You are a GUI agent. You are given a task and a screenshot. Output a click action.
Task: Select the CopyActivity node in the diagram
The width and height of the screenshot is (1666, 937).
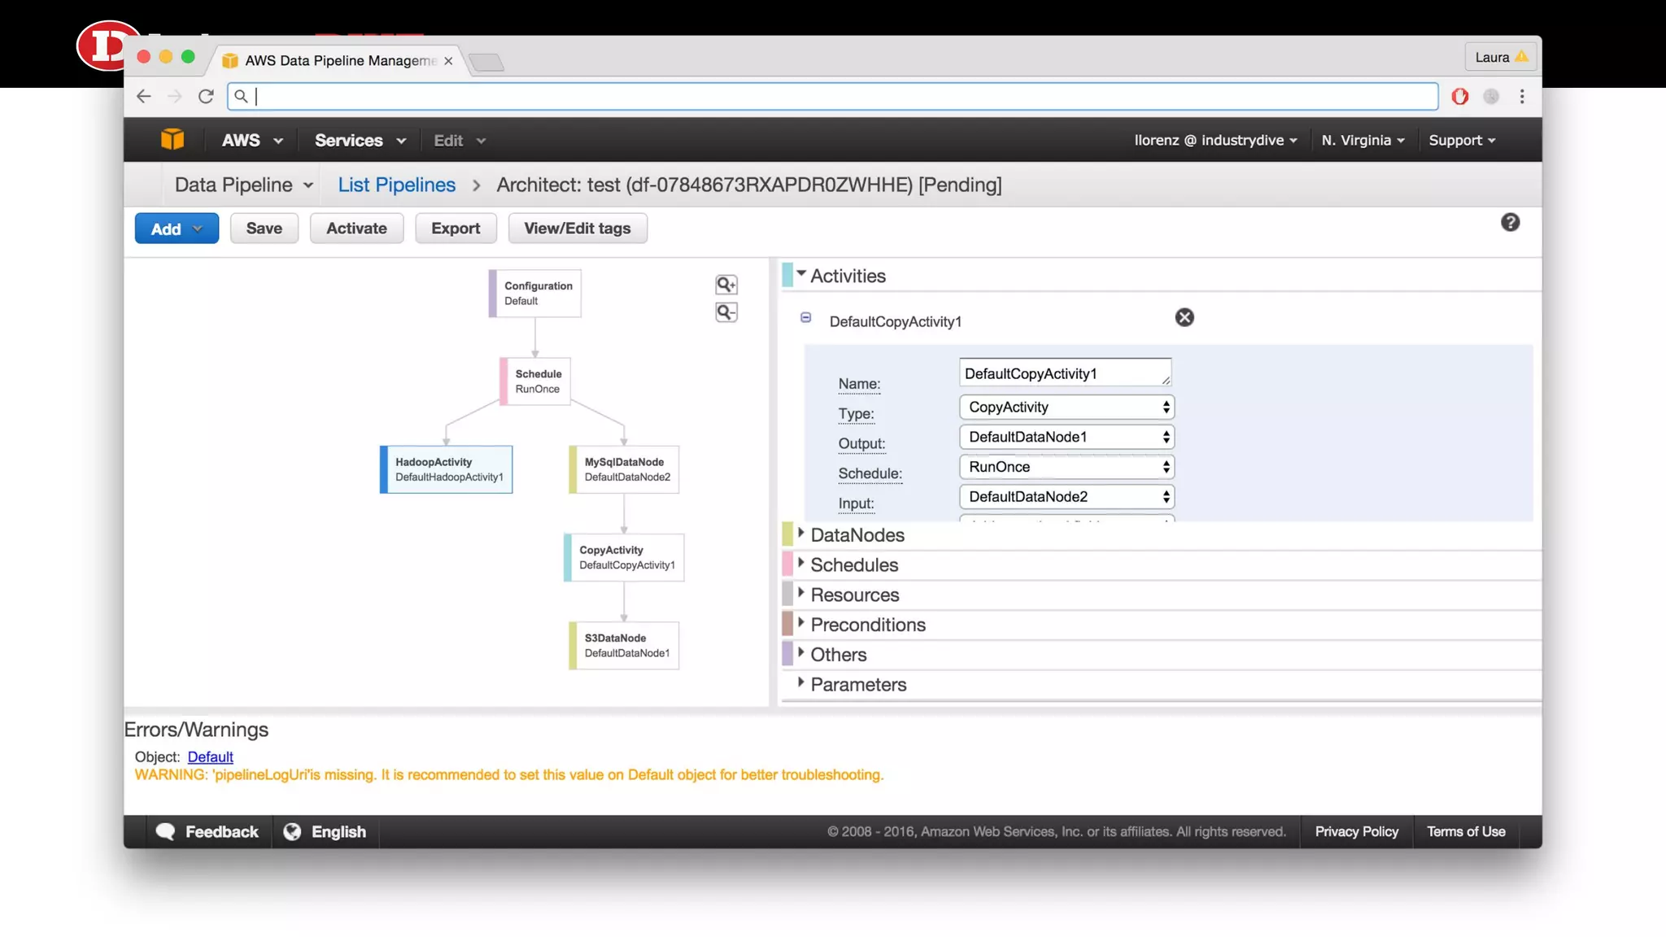coord(625,558)
